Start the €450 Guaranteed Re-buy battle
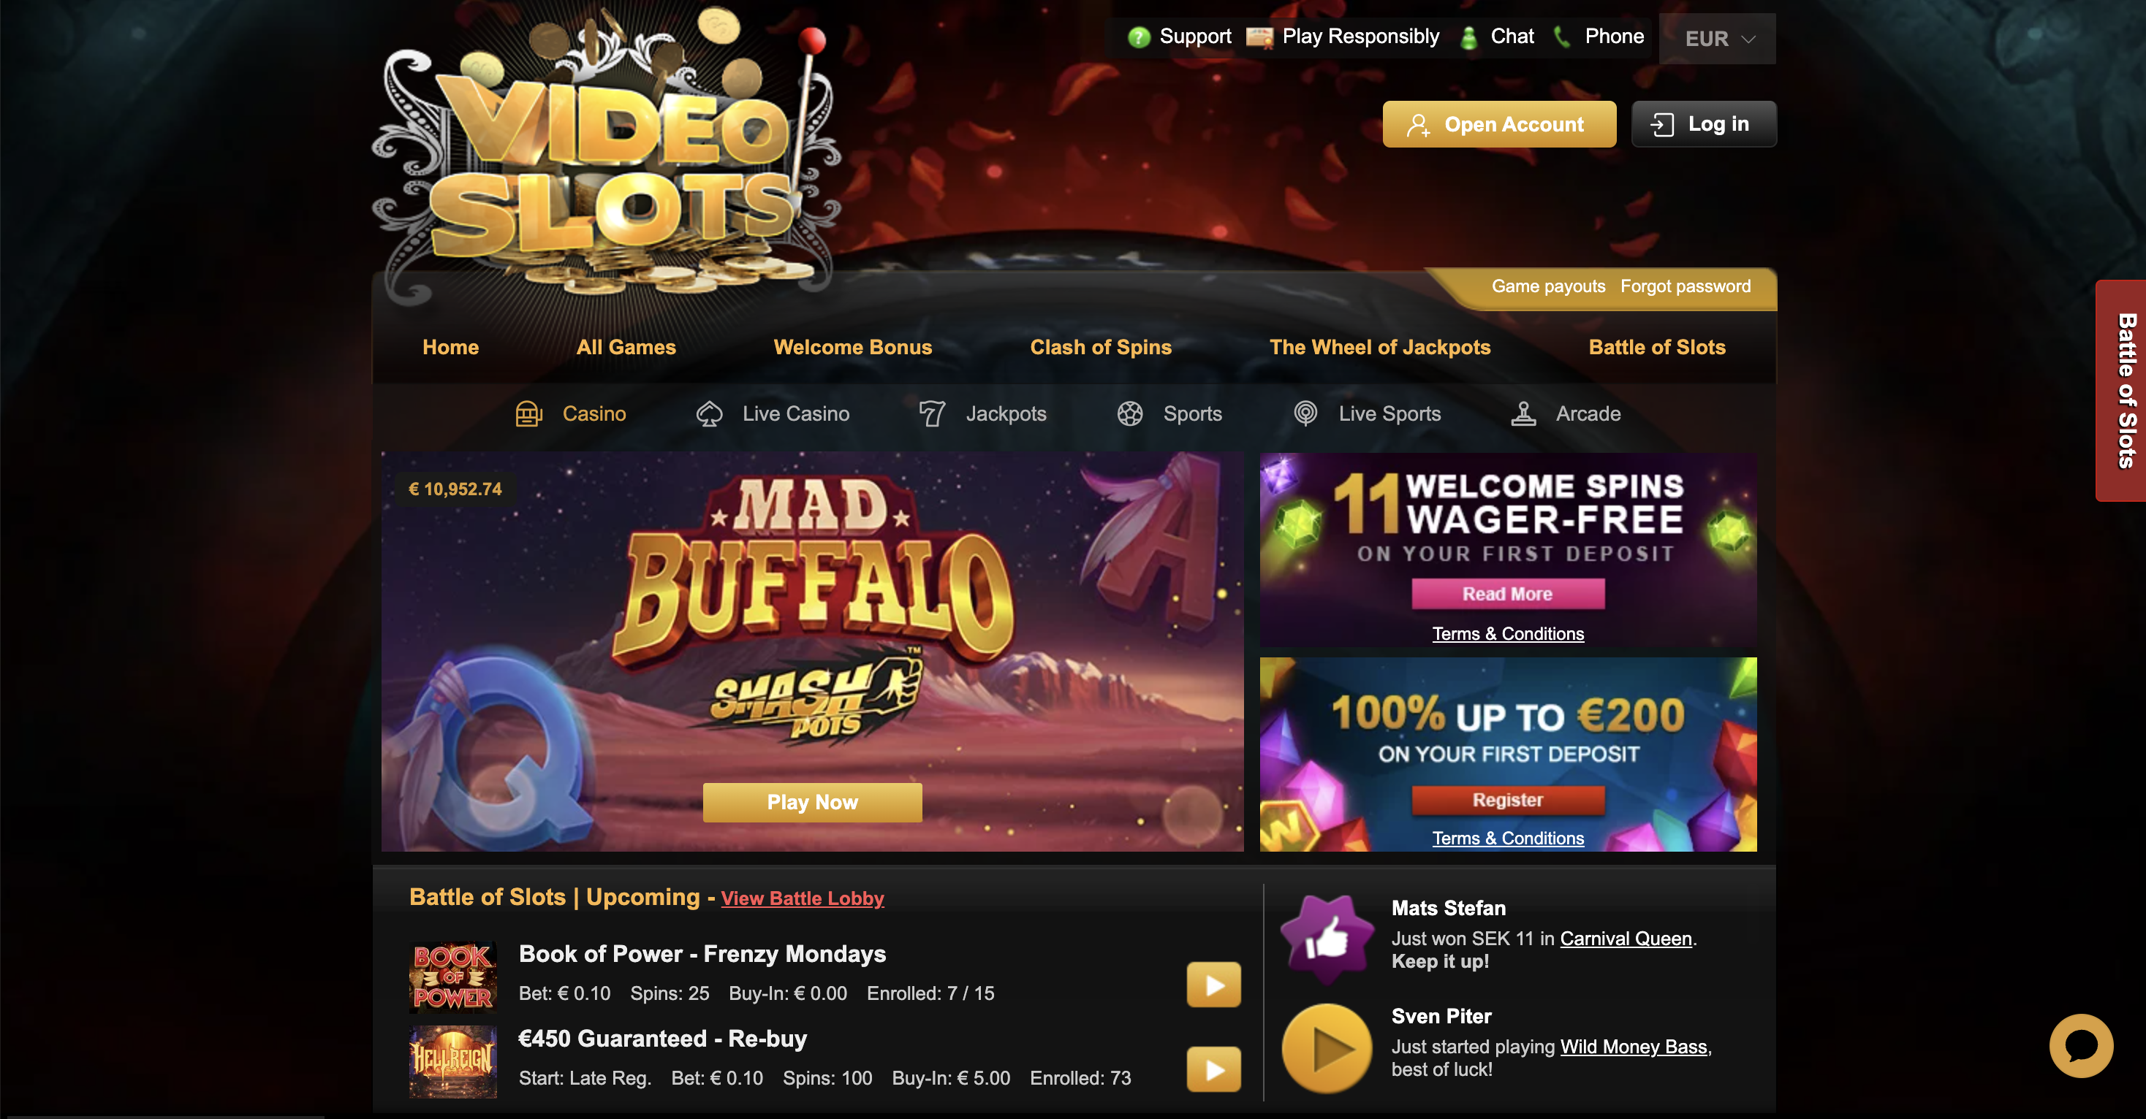 click(x=1213, y=1069)
